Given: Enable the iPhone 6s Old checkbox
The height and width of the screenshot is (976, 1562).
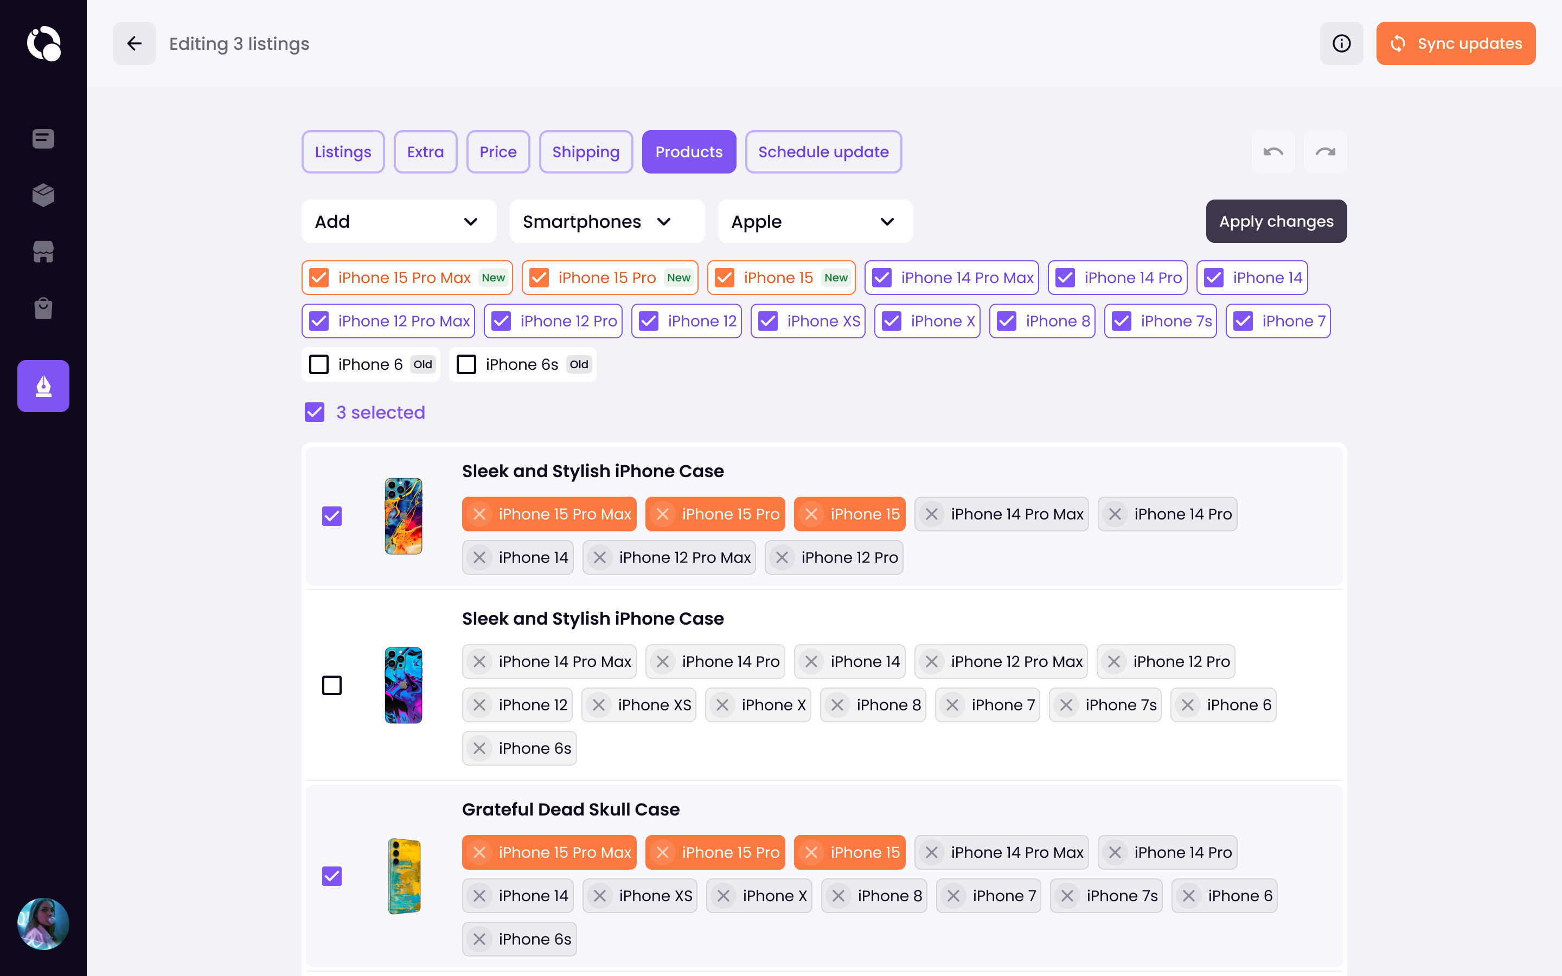Looking at the screenshot, I should tap(465, 364).
